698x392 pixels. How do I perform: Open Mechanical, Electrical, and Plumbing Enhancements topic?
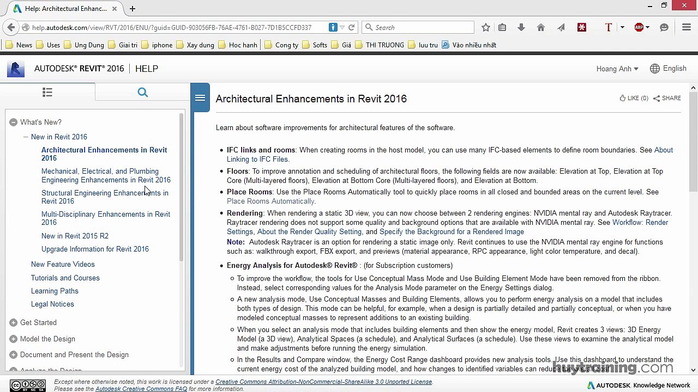[x=106, y=175]
